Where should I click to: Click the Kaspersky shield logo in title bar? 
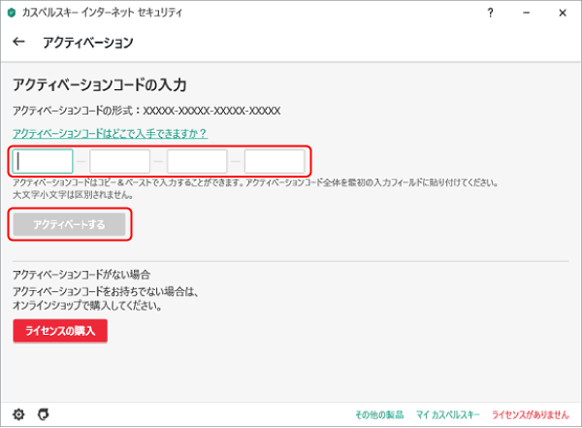(x=12, y=13)
